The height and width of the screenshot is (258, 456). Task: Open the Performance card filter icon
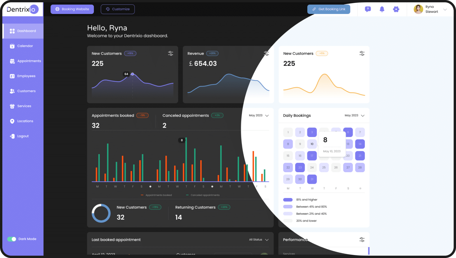click(x=362, y=240)
